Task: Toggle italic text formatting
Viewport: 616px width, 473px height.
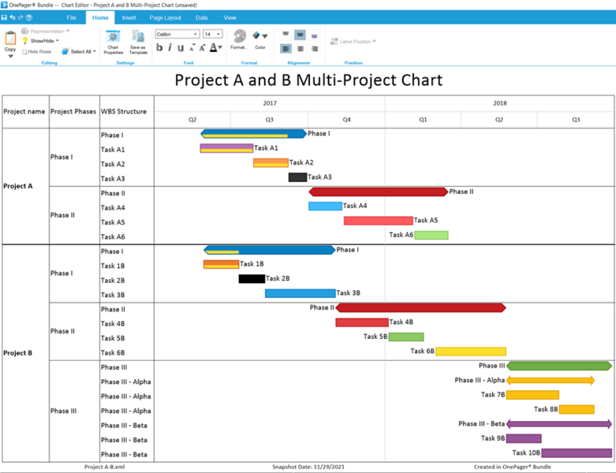Action: (x=170, y=47)
